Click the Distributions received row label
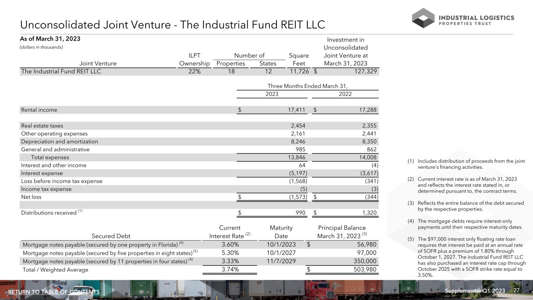The width and height of the screenshot is (533, 300). tap(49, 213)
